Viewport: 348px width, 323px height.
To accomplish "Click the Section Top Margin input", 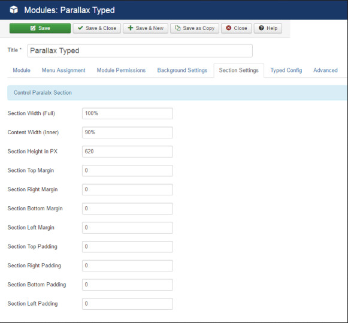I will [x=128, y=171].
